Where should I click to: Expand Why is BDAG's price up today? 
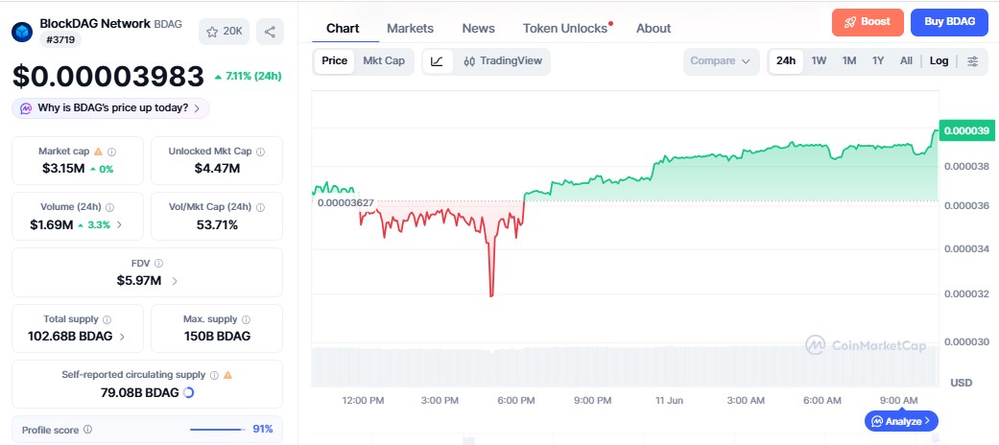tap(111, 108)
